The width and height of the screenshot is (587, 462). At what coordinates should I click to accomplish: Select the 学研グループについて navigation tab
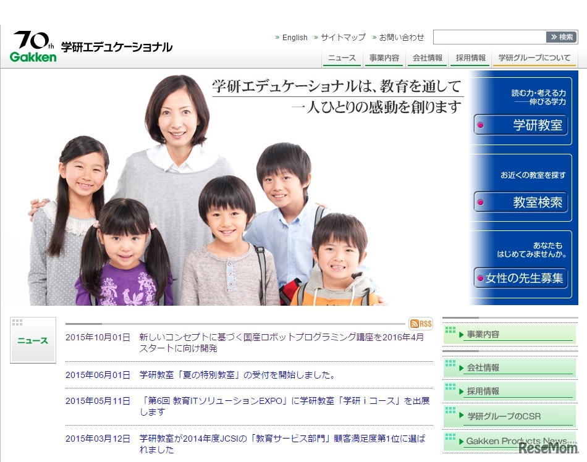click(x=534, y=58)
